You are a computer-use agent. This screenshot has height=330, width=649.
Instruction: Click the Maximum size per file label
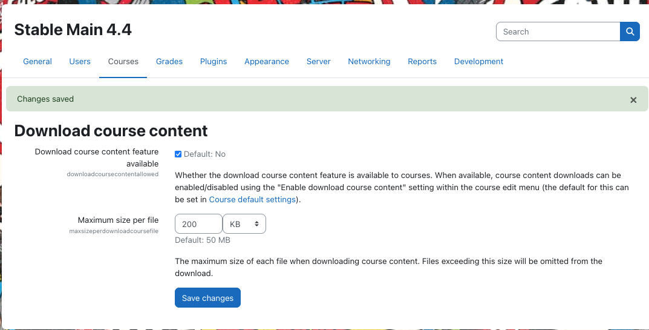pyautogui.click(x=119, y=220)
